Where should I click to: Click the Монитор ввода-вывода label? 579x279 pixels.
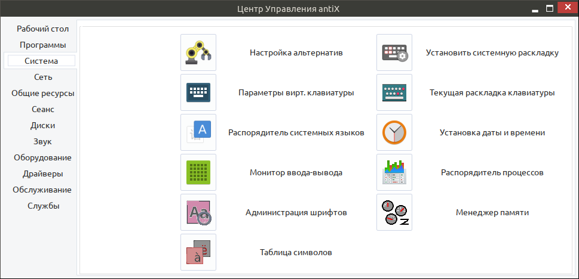point(296,172)
